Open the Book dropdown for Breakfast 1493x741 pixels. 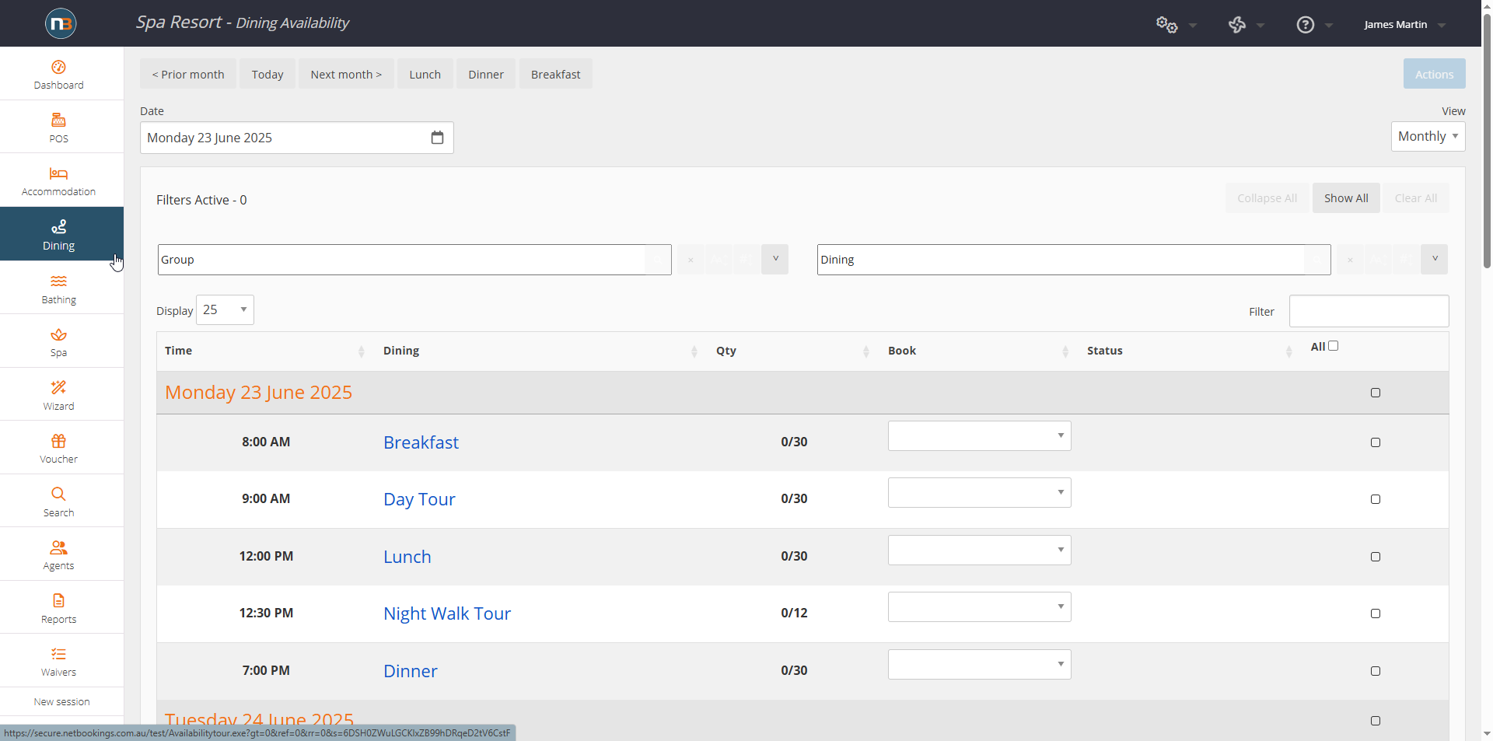(x=979, y=435)
